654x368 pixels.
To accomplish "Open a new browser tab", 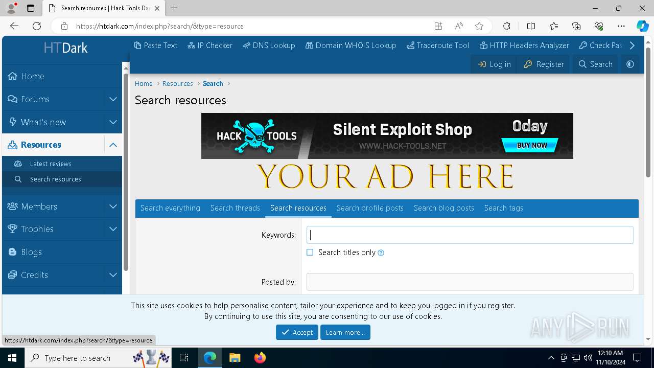I will pyautogui.click(x=174, y=8).
